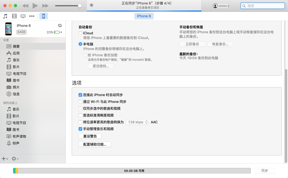Screen dimensions: 288x178
Task: Click the music note icon under 设置
Action: (9, 60)
